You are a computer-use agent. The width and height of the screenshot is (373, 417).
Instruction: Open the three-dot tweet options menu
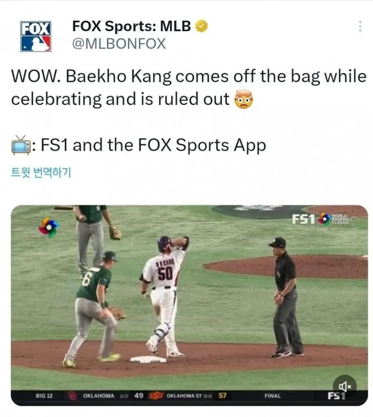[x=360, y=26]
